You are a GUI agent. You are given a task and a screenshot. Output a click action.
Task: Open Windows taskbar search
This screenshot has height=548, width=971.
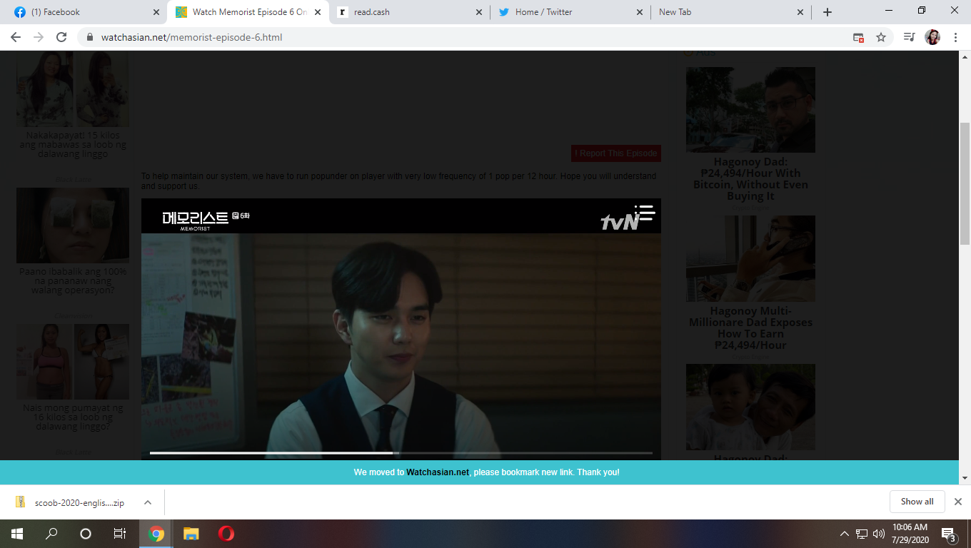coord(51,534)
